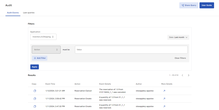Copy the 1/11/2024 2:47:32 PM event row
Viewport: 219px width, 110px height.
35,106
